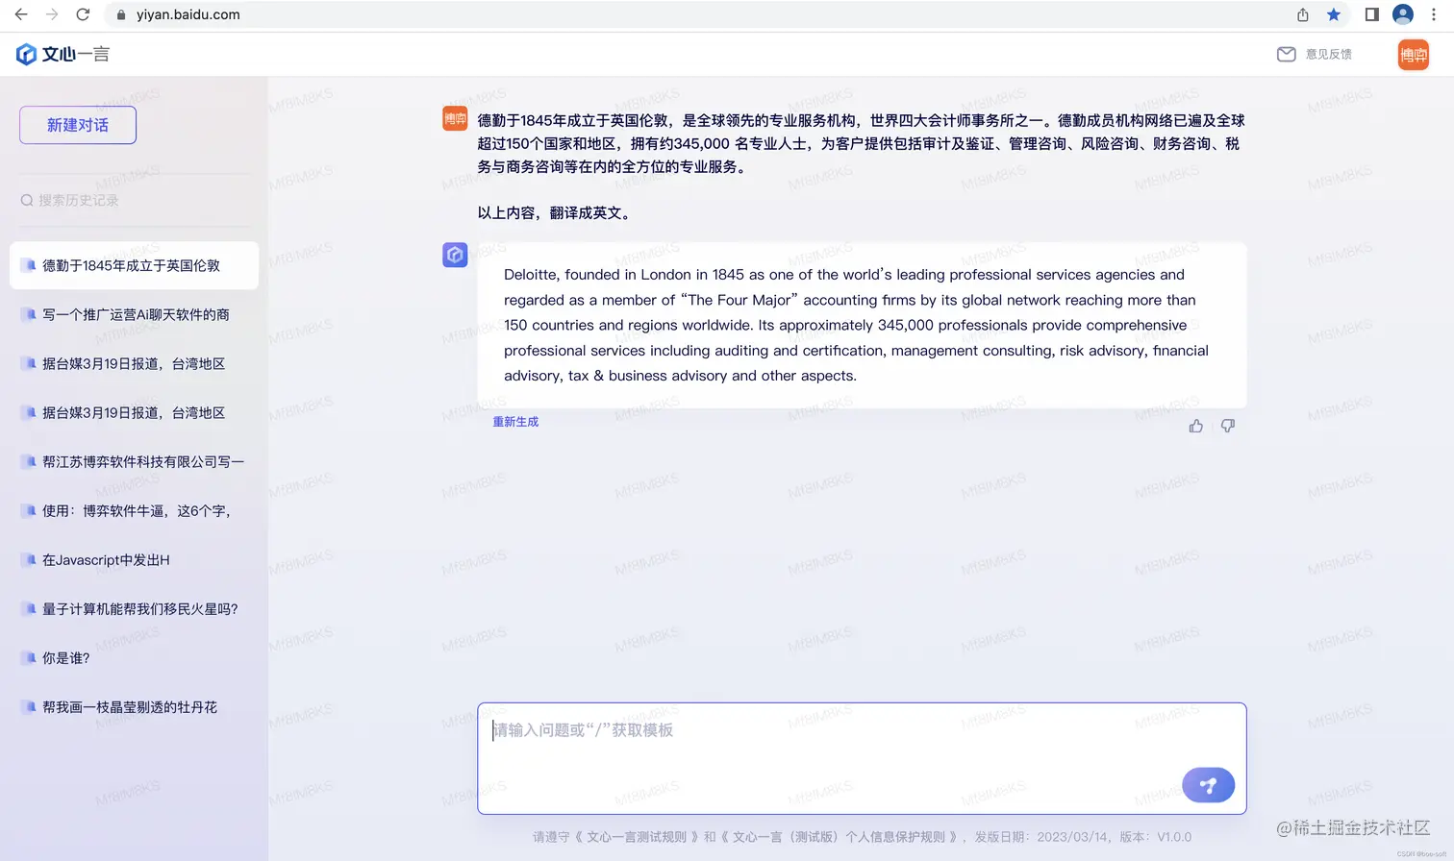The height and width of the screenshot is (861, 1454).
Task: Open history item 帮我画一枝晶莹剔透的牡丹花
Action: (134, 706)
